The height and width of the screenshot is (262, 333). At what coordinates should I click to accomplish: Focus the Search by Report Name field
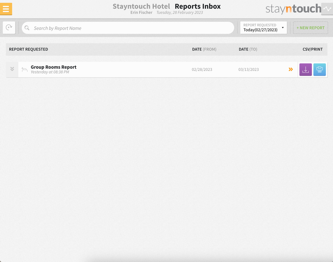pyautogui.click(x=128, y=28)
